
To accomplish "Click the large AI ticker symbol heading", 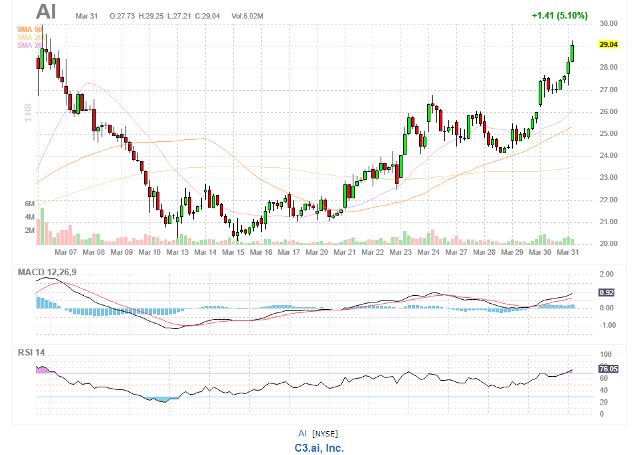I will [x=46, y=12].
